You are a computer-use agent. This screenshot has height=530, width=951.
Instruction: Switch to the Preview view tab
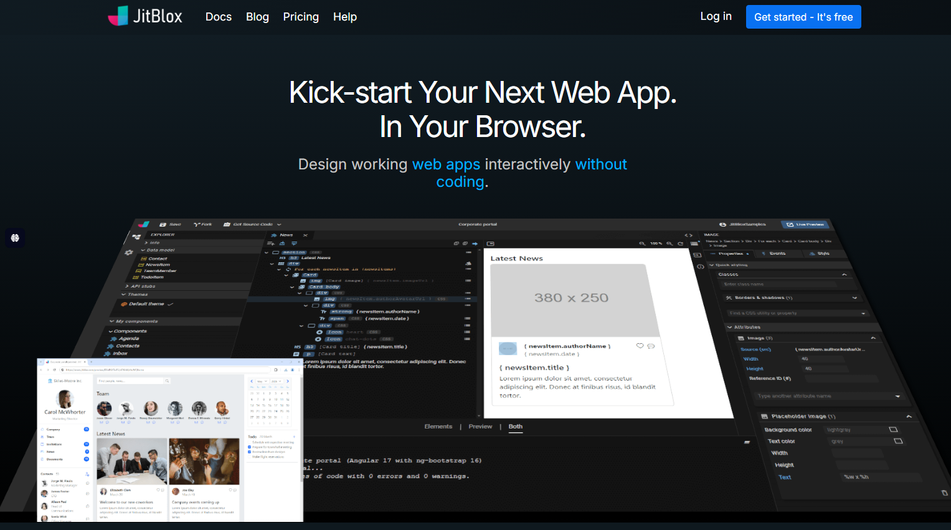[x=480, y=427]
